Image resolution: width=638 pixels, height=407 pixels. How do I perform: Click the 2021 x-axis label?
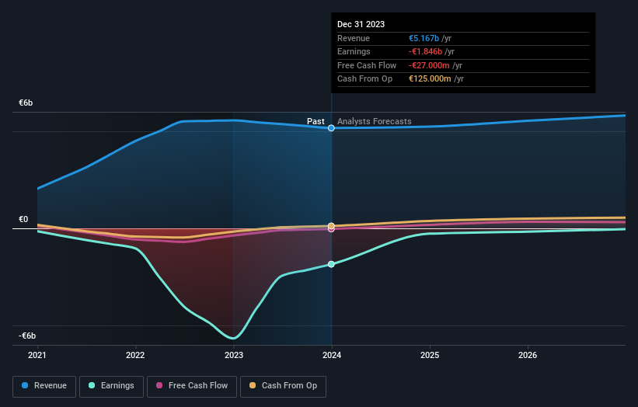(x=37, y=356)
